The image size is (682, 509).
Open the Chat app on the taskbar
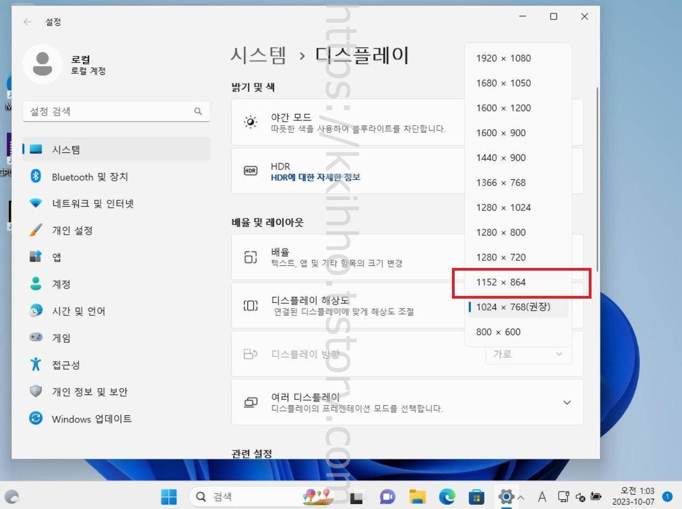click(x=387, y=497)
